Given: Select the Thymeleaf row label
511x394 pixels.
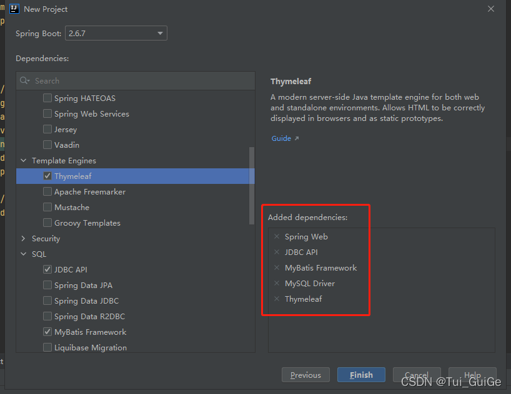Looking at the screenshot, I should pyautogui.click(x=73, y=176).
